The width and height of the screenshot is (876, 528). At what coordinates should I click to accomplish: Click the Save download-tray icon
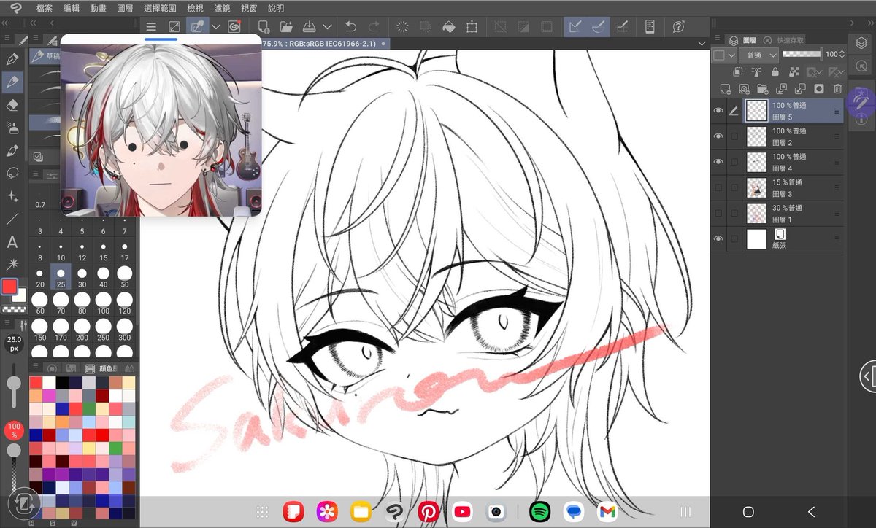tap(310, 27)
